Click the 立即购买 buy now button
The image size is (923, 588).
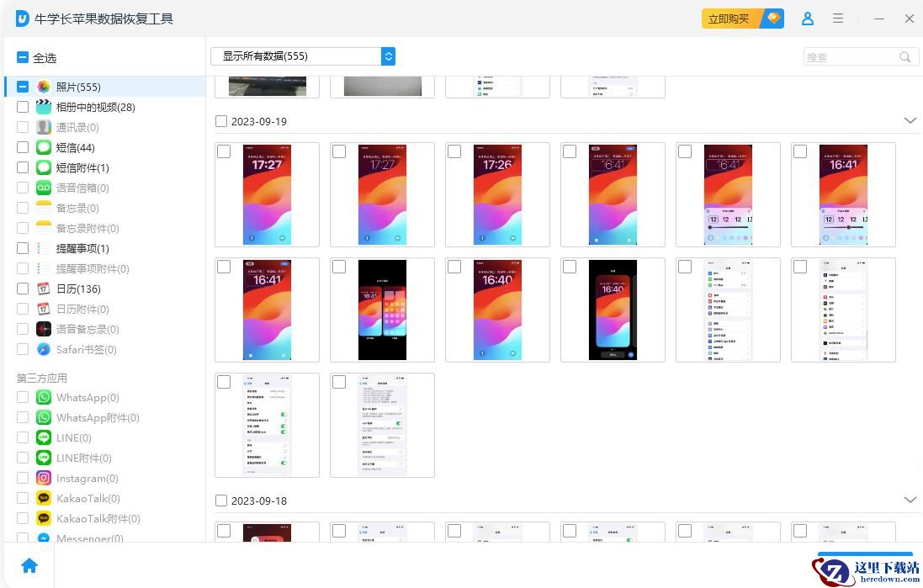(x=742, y=19)
